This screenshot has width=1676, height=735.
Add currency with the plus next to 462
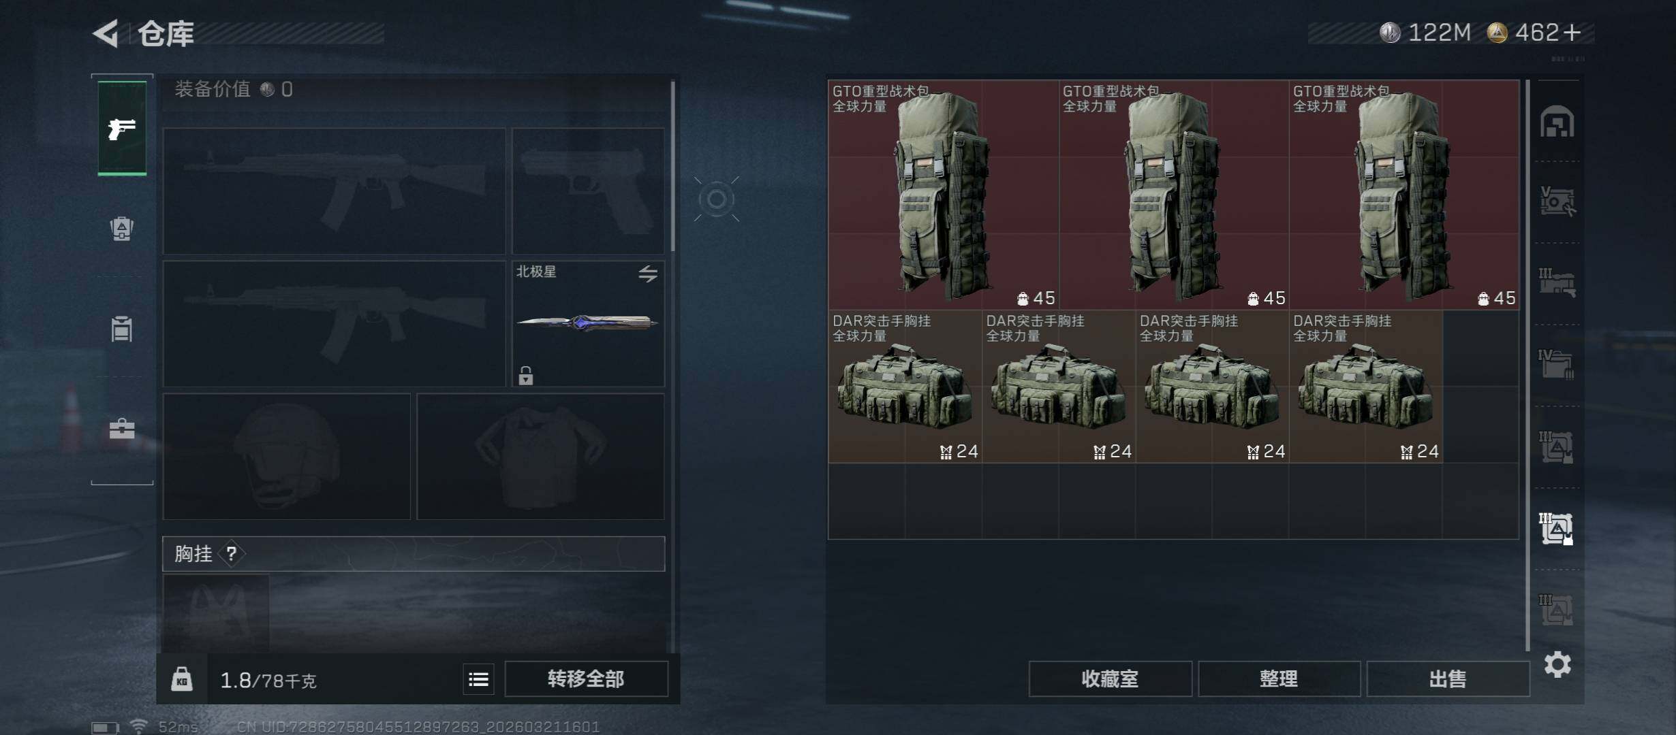pos(1572,32)
